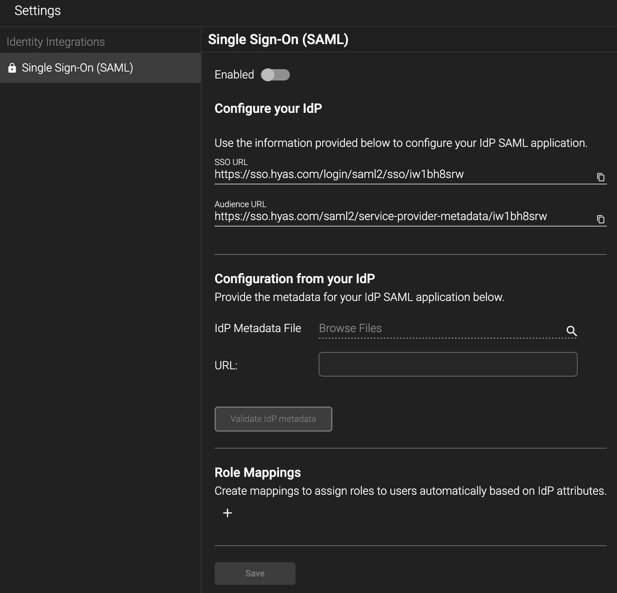617x593 pixels.
Task: Copy the SSO URL using copy icon
Action: [601, 177]
